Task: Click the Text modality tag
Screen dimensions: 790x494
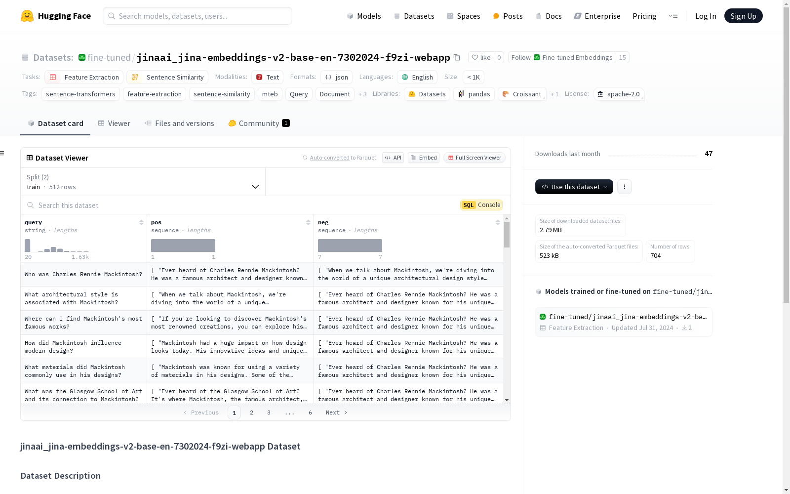Action: (x=268, y=77)
